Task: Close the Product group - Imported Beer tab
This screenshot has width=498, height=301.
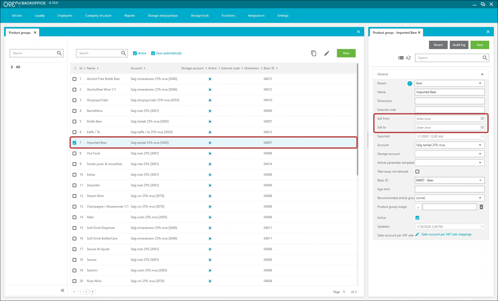Action: [419, 33]
